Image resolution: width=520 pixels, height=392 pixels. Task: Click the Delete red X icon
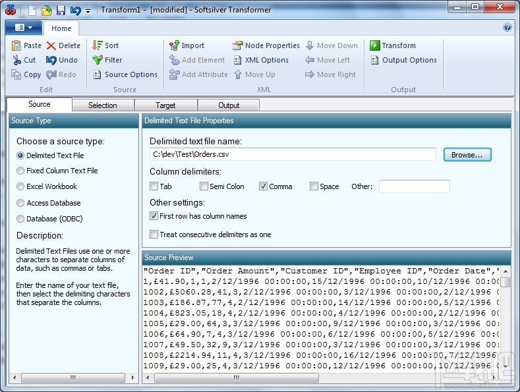click(51, 45)
